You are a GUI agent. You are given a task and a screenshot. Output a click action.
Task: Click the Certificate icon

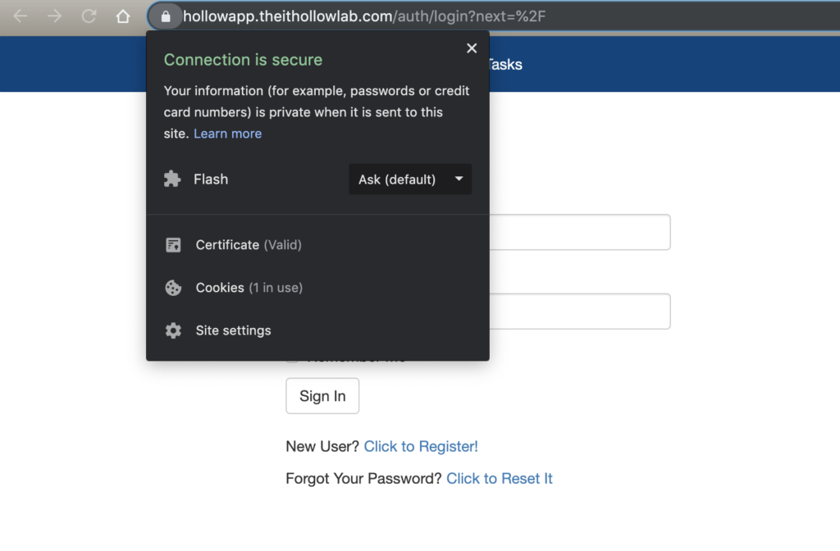(173, 244)
